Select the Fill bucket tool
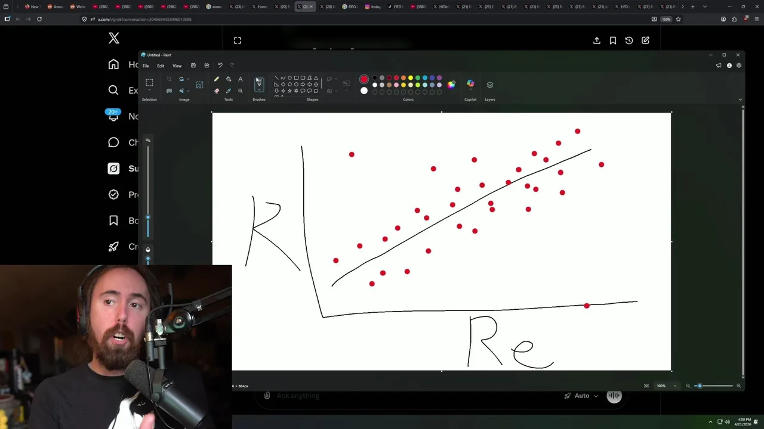This screenshot has height=429, width=764. pyautogui.click(x=229, y=79)
